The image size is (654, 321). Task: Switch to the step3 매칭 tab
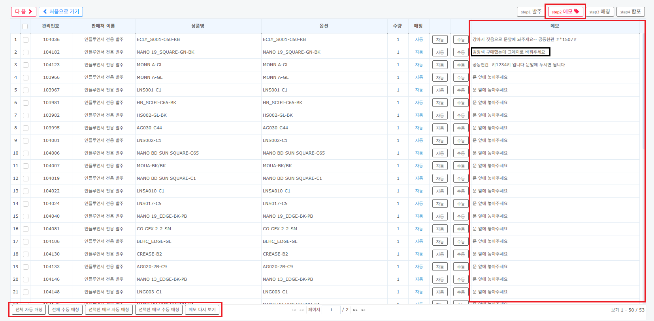599,11
